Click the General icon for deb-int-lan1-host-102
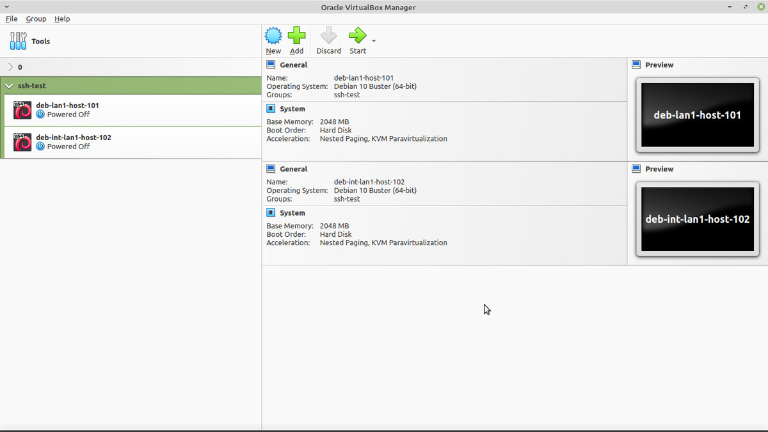Screen dimensions: 768x432 pos(271,169)
